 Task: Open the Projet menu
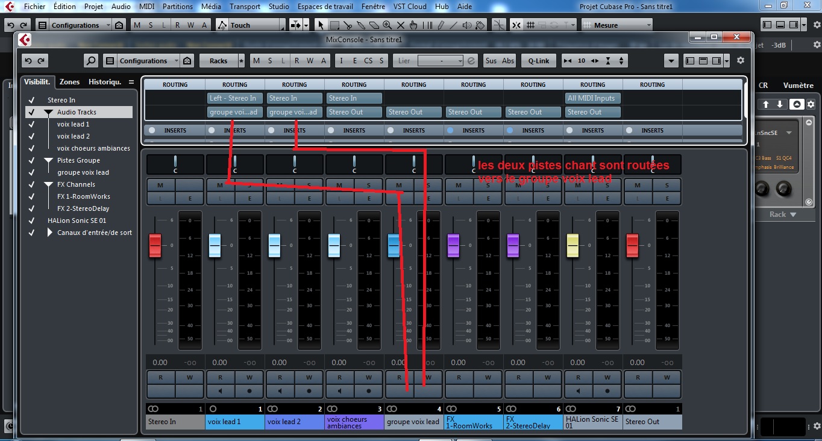point(93,7)
